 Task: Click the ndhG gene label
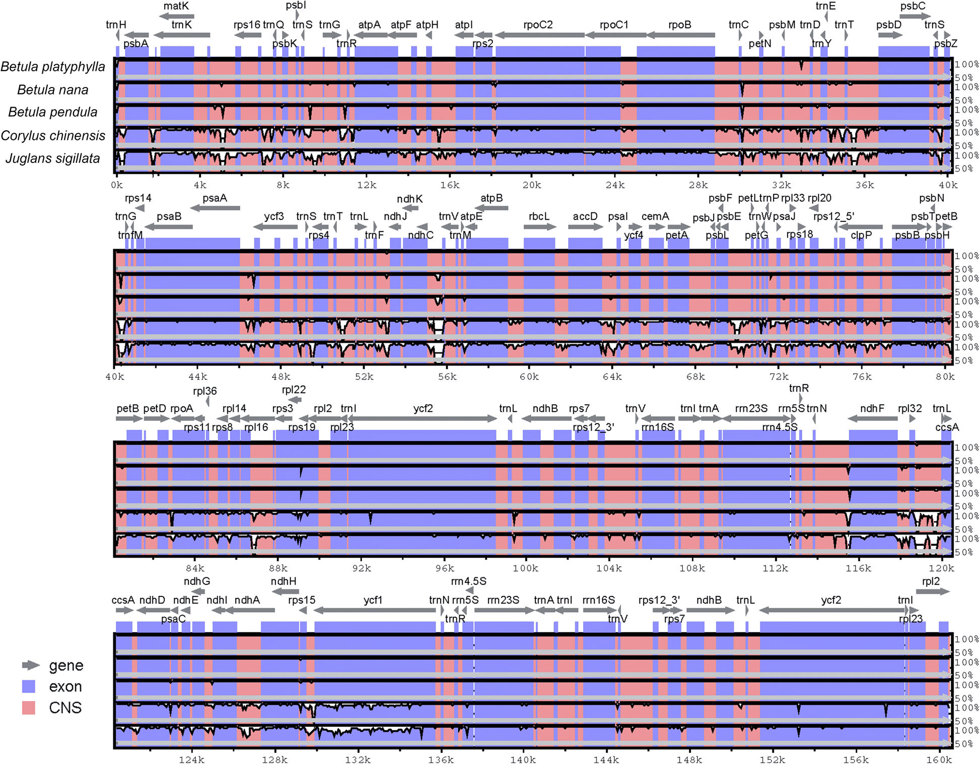click(197, 581)
